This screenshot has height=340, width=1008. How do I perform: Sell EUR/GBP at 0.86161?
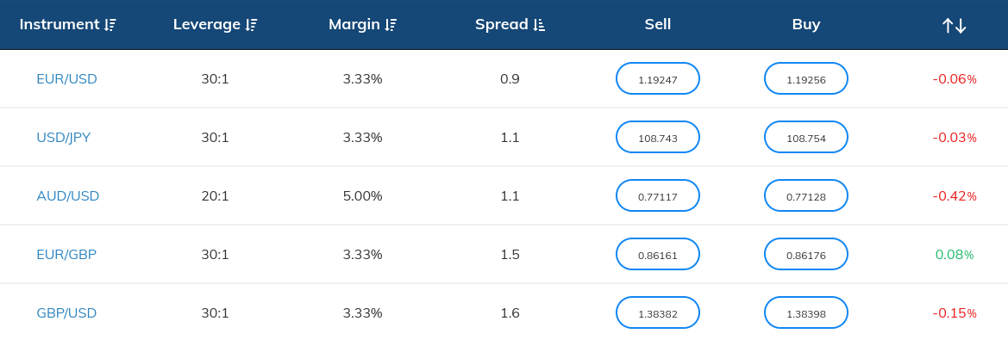[658, 254]
